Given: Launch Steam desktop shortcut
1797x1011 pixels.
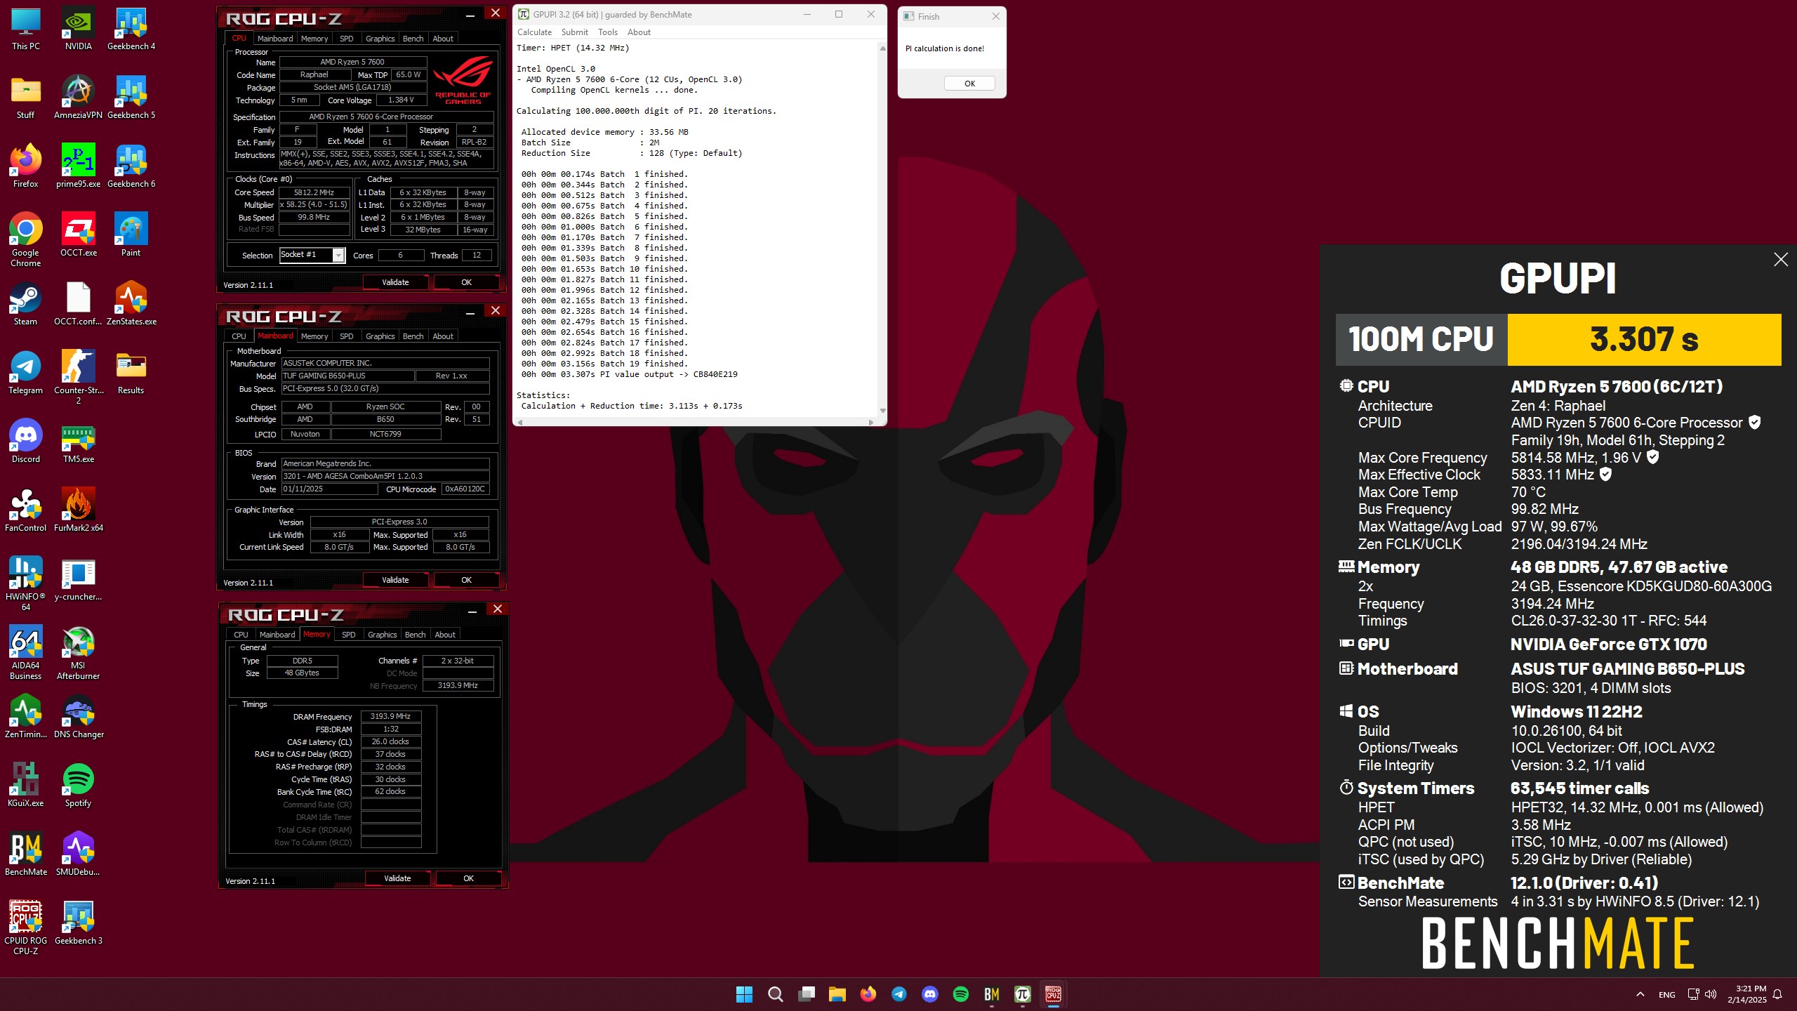Looking at the screenshot, I should [26, 304].
